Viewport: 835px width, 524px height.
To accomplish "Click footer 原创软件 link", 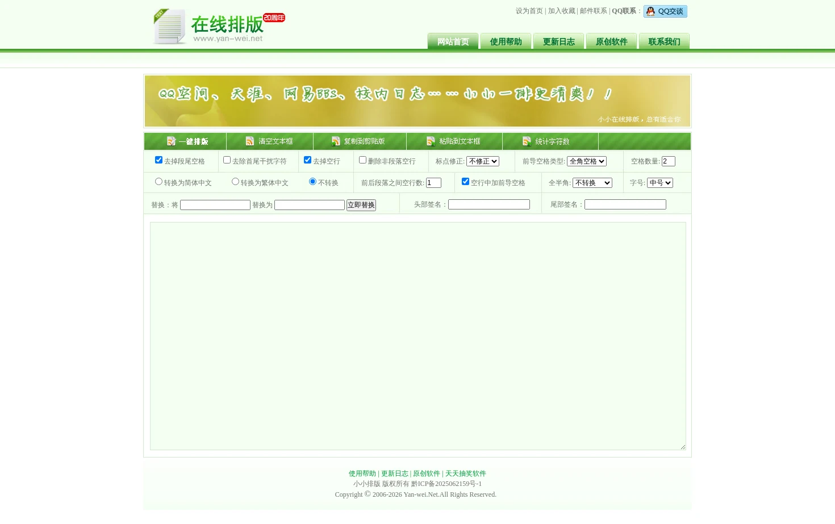I will pos(427,473).
